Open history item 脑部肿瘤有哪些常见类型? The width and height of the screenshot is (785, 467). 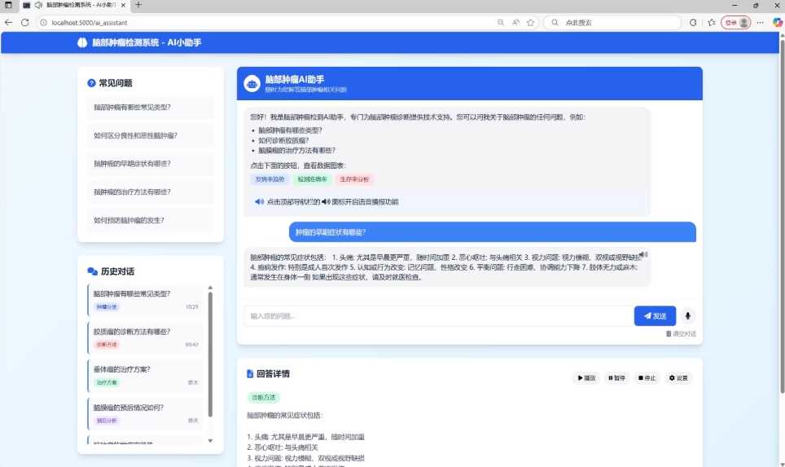(x=146, y=300)
